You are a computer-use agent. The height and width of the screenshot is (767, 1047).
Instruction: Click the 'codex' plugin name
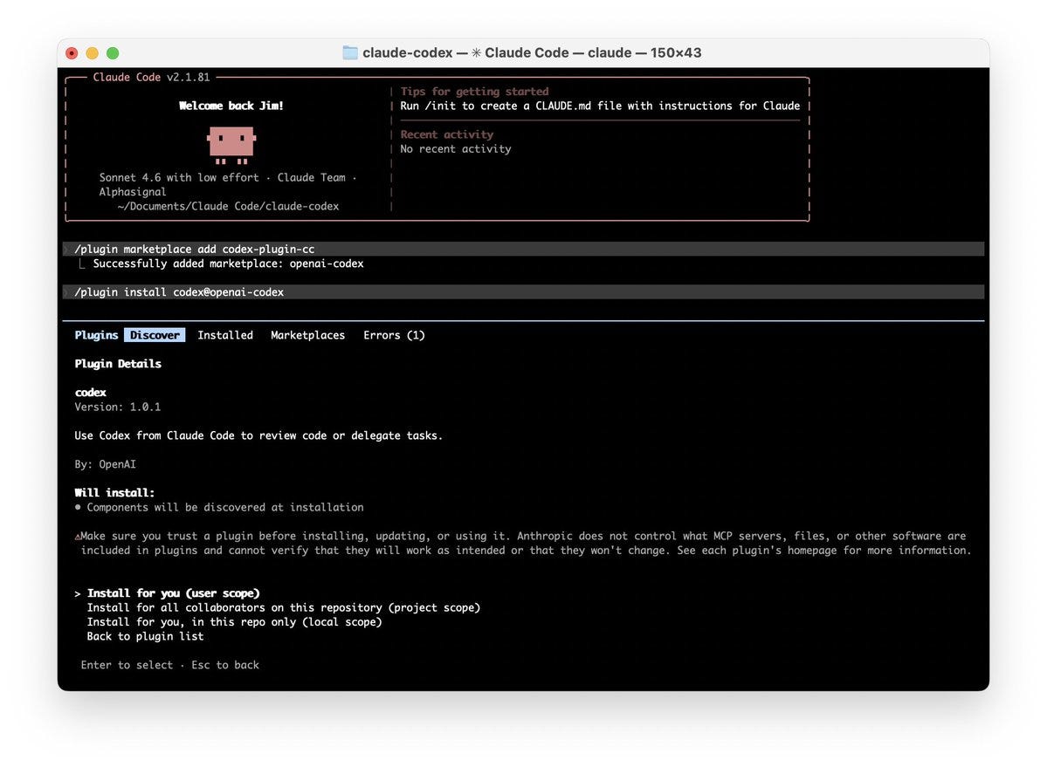[x=90, y=392]
